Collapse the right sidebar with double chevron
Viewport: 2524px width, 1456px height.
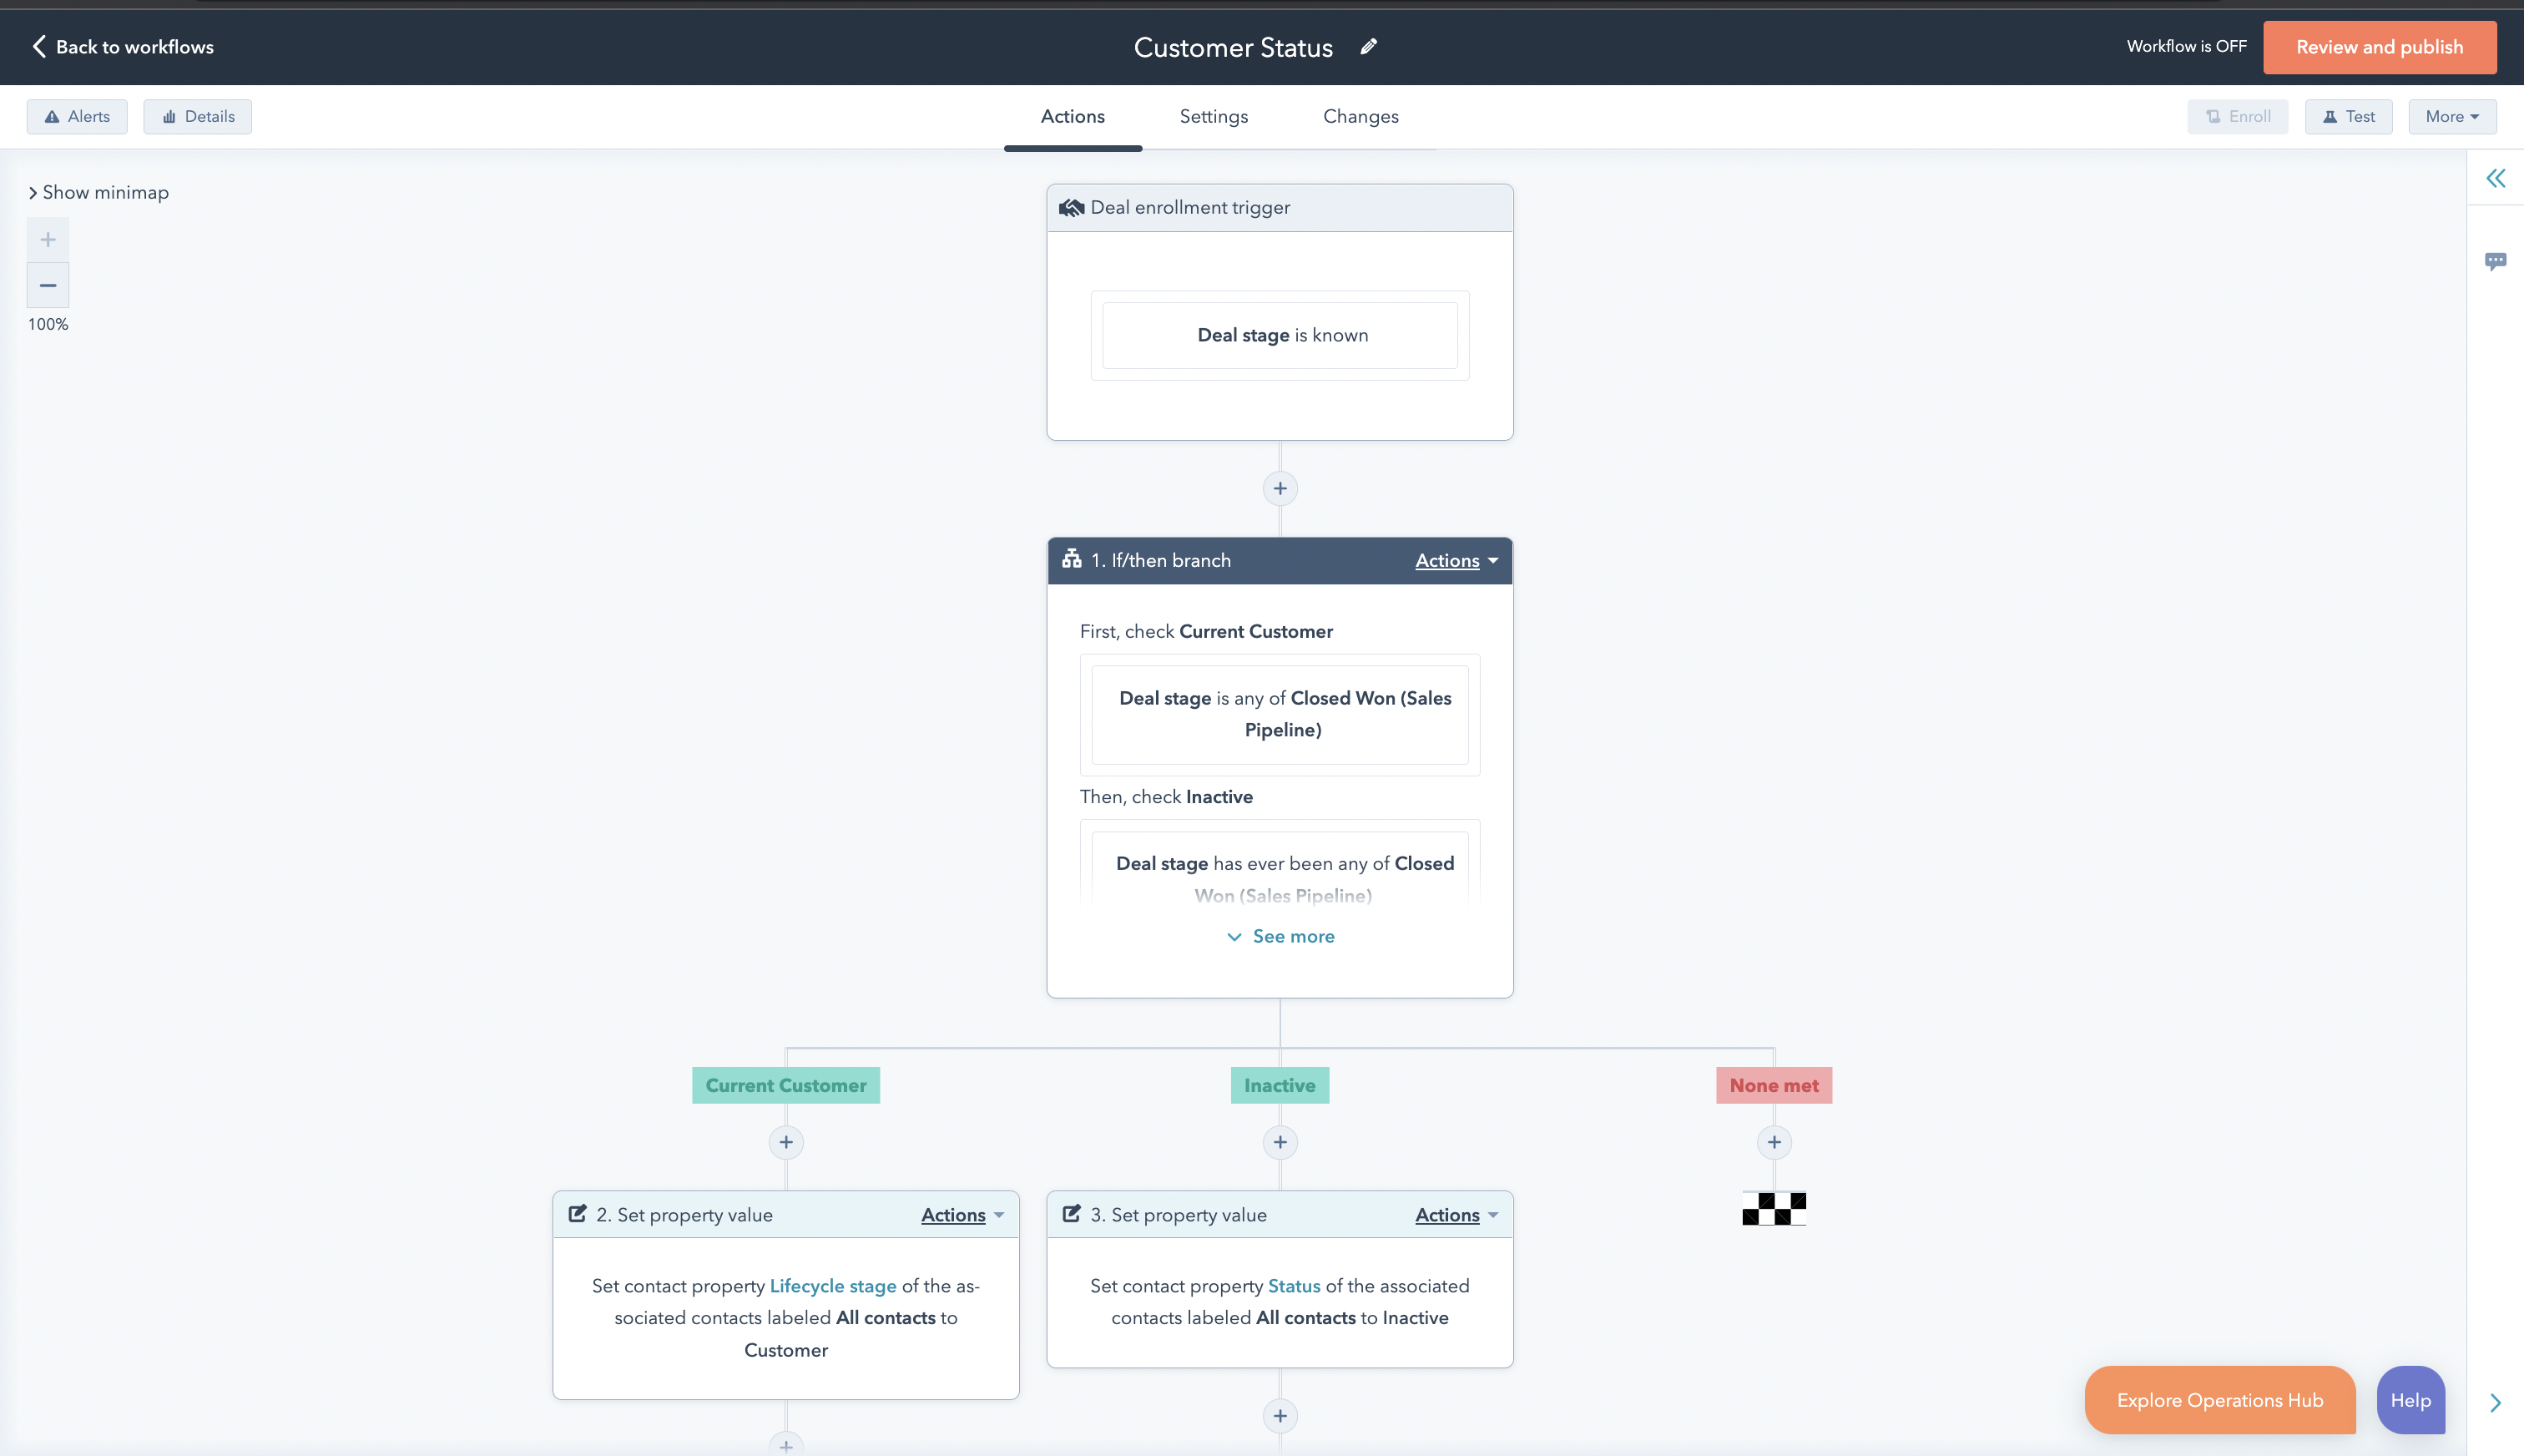[2495, 179]
